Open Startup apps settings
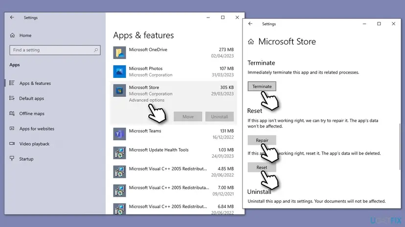Image resolution: width=405 pixels, height=227 pixels. tap(26, 159)
